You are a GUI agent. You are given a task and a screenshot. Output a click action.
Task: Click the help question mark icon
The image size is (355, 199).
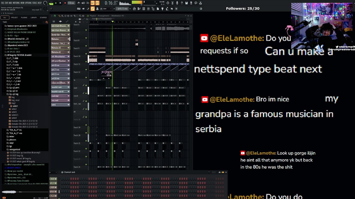[182, 3]
